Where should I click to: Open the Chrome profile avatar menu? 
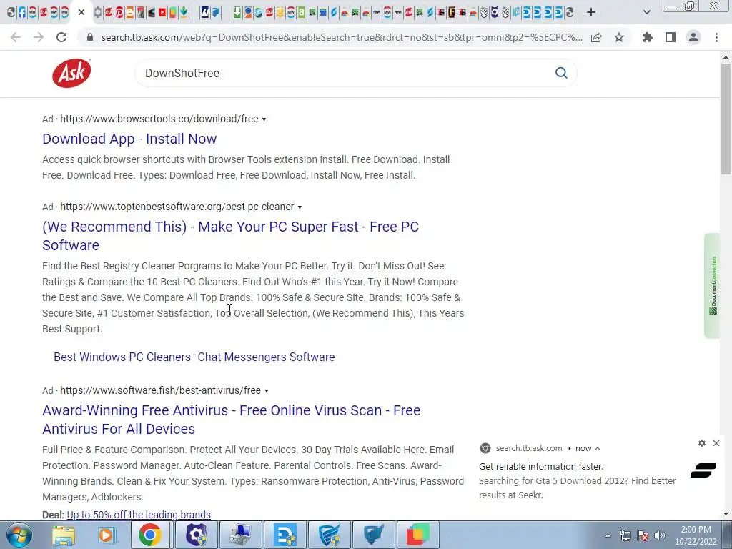tap(693, 37)
